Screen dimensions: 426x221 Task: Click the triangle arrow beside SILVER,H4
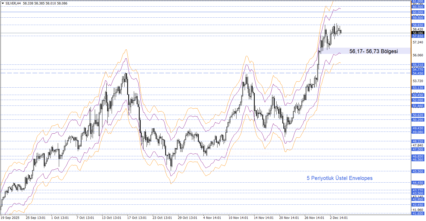coord(3,3)
